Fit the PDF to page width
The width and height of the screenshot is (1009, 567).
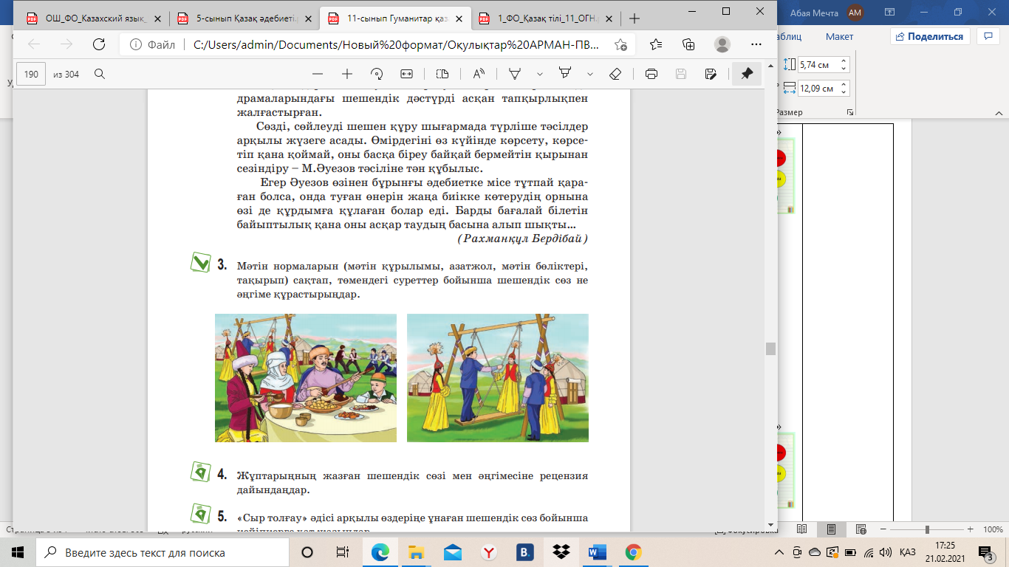tap(406, 74)
